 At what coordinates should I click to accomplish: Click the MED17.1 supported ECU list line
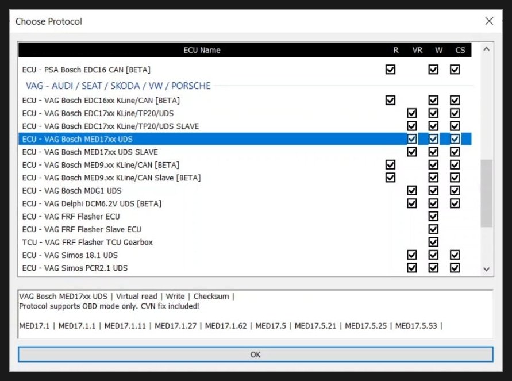[x=230, y=326]
